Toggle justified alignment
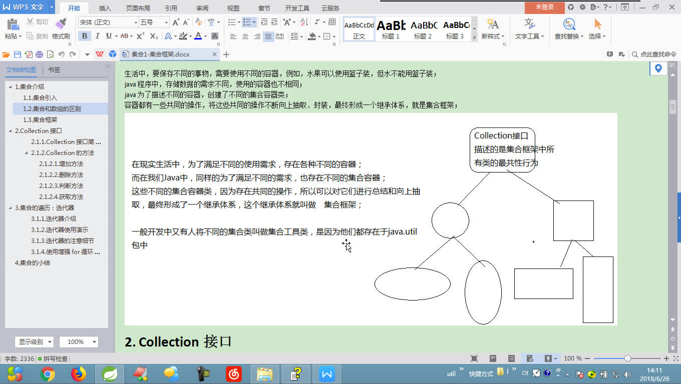 (269, 36)
